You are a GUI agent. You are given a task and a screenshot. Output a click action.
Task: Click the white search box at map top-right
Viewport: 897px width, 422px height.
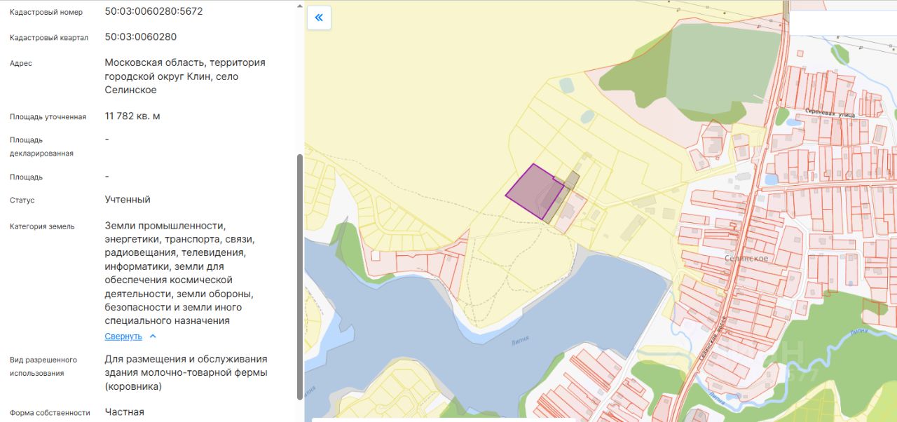point(842,22)
